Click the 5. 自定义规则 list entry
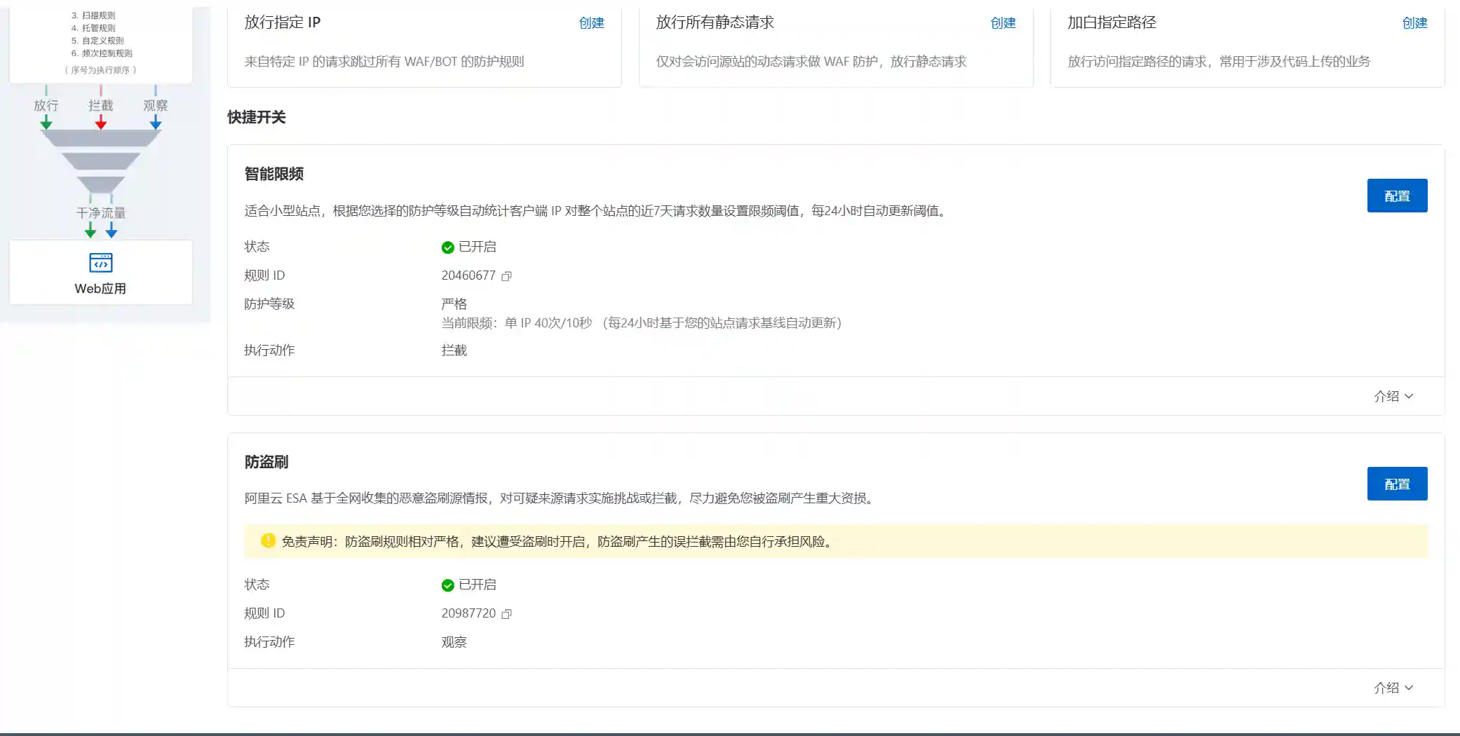The image size is (1460, 736). point(97,41)
